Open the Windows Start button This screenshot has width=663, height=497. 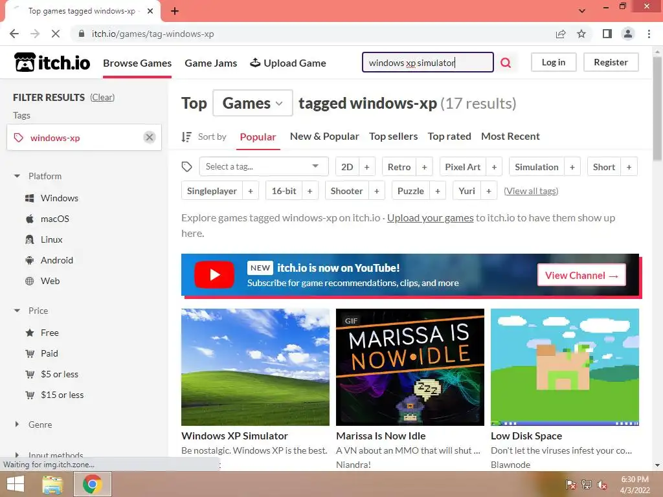[16, 484]
